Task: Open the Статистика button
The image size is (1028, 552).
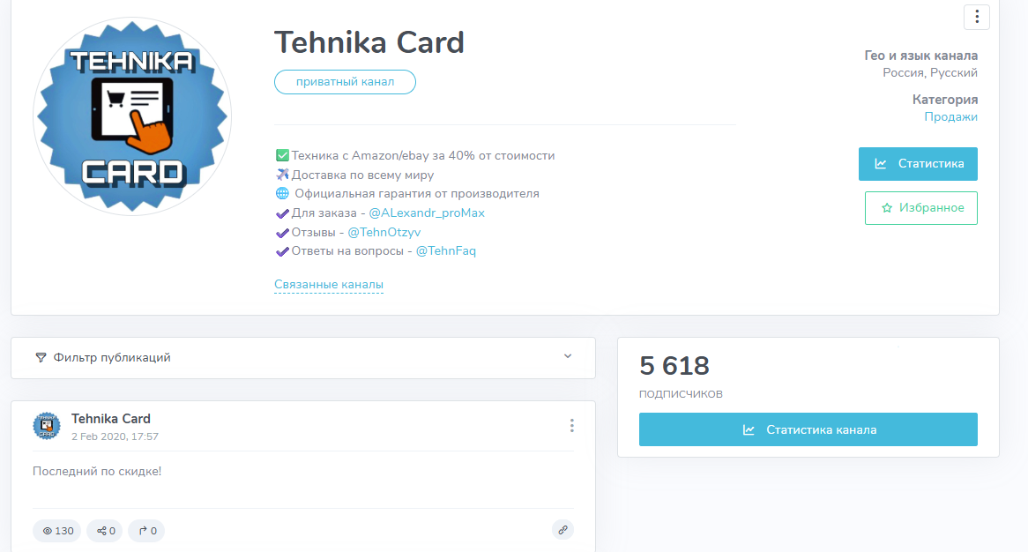Action: point(918,164)
